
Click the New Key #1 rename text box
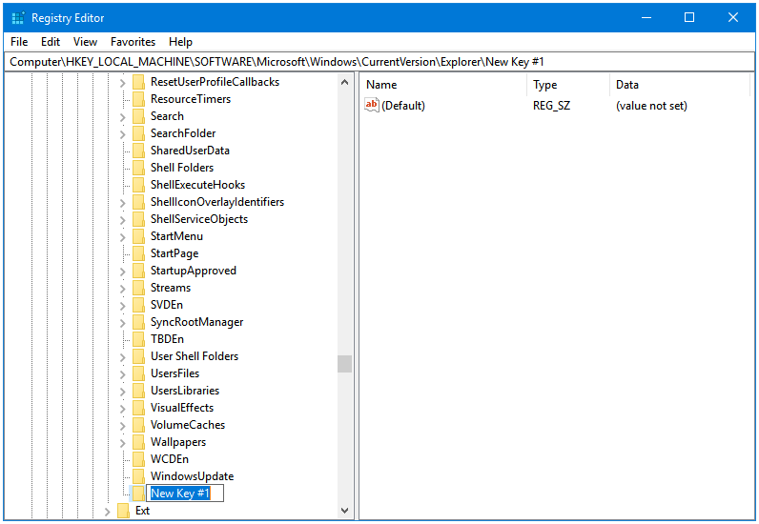click(185, 494)
